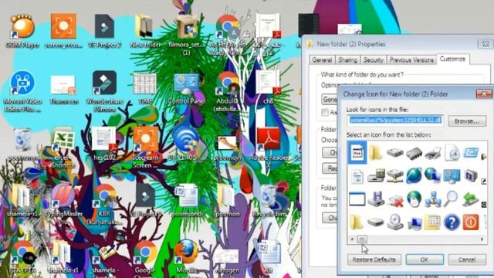Screen dimensions: 494x278
Task: Select the TIME desktop file icon
Action: (x=145, y=88)
